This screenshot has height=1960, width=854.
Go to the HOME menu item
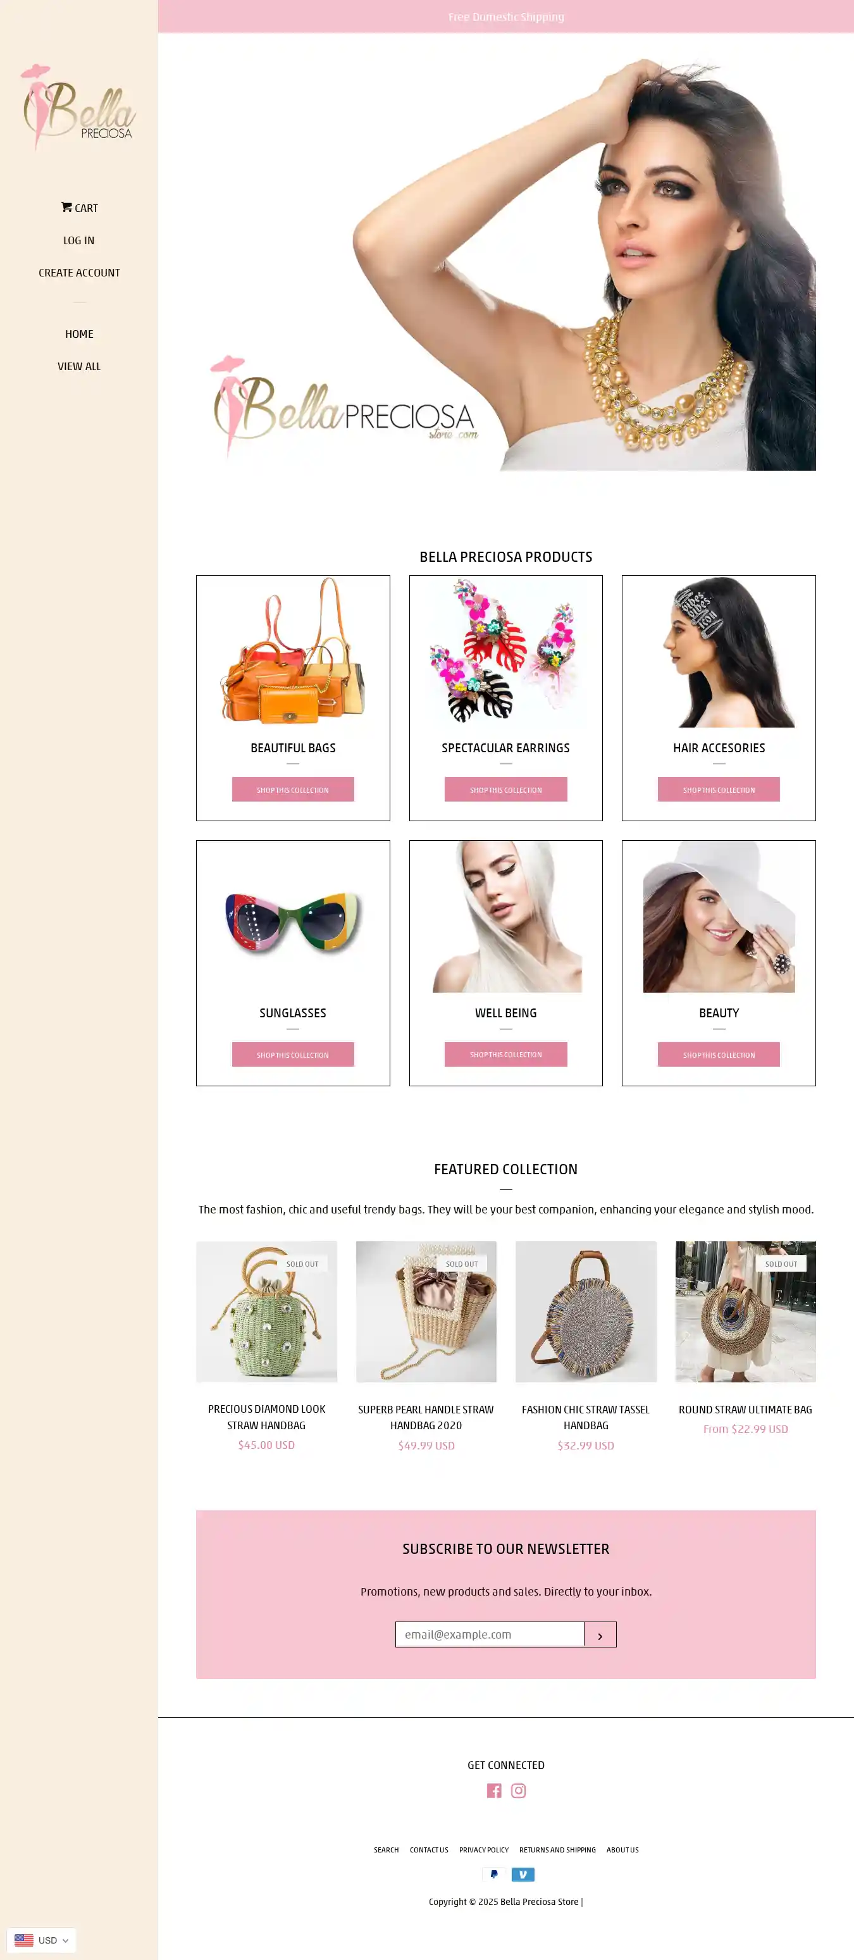(x=79, y=334)
